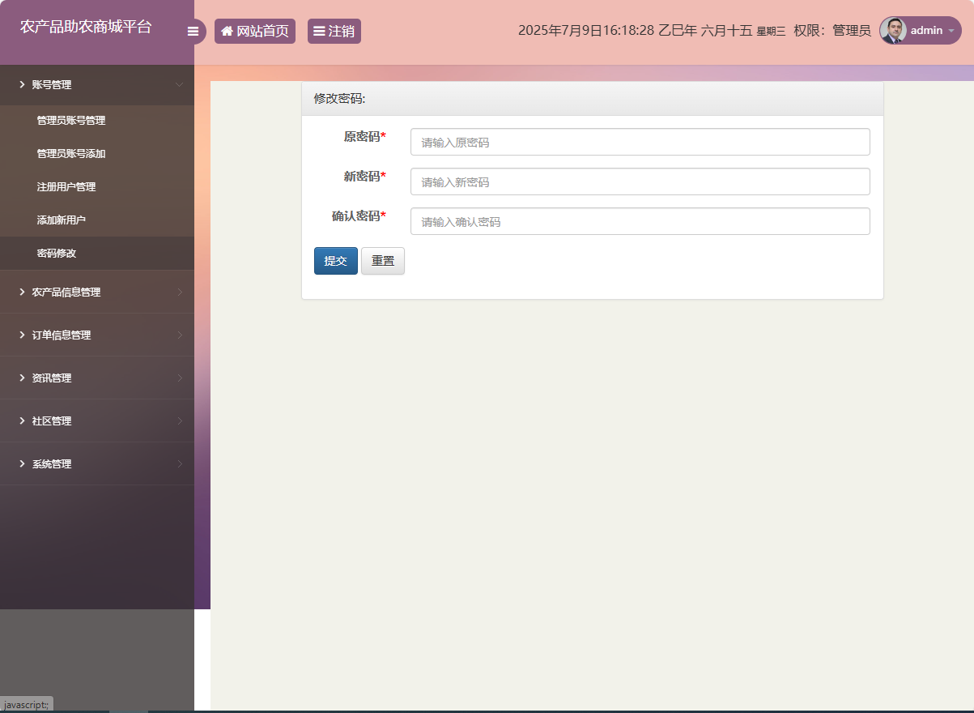The height and width of the screenshot is (713, 974).
Task: Click the admin user avatar picture
Action: tap(893, 31)
